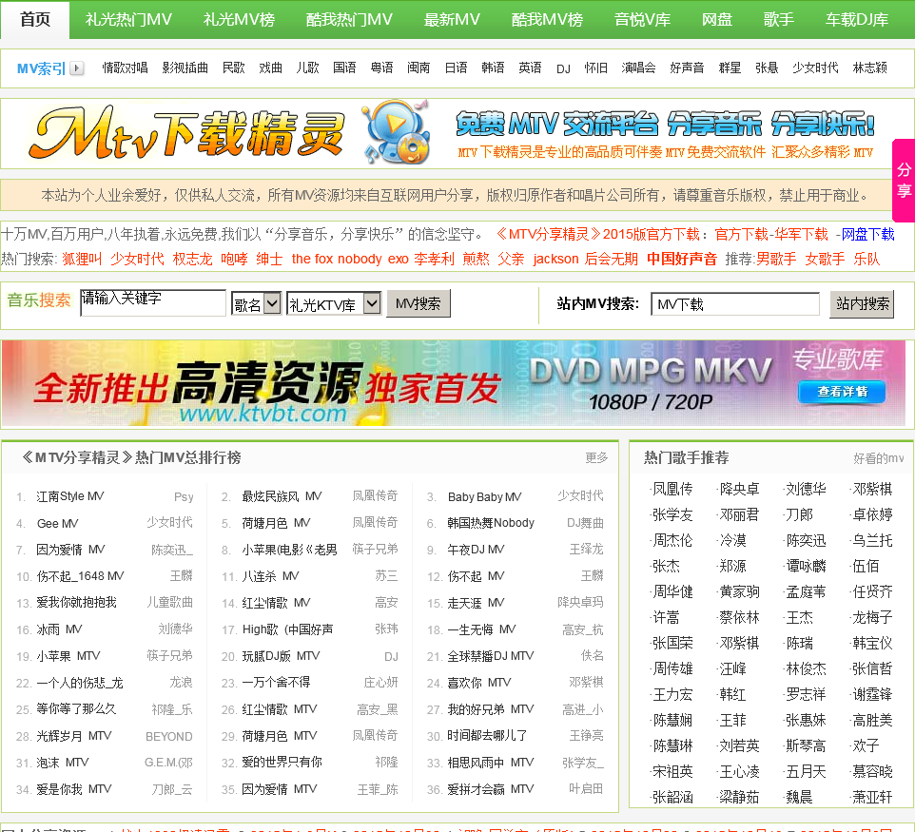Click hot search term the fox

pos(312,259)
